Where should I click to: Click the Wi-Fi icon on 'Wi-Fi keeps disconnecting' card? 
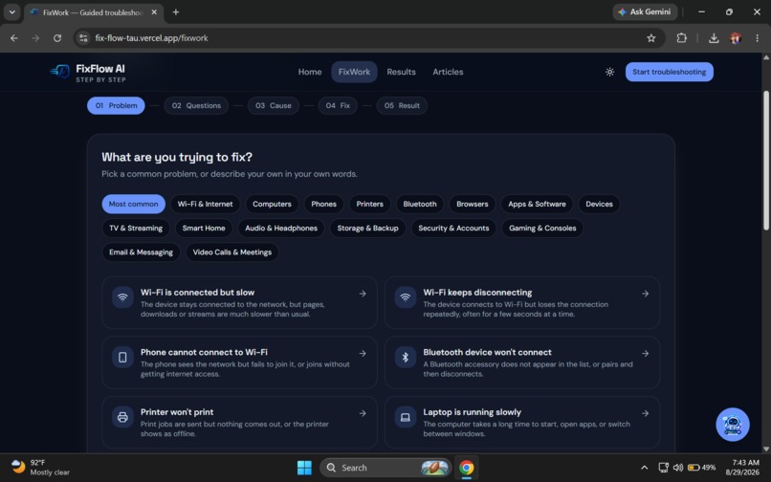tap(406, 297)
